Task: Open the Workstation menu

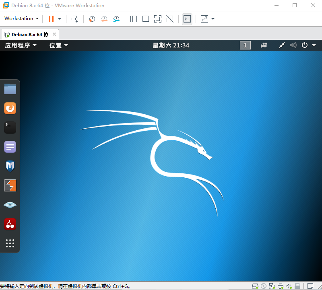Action: [x=22, y=19]
